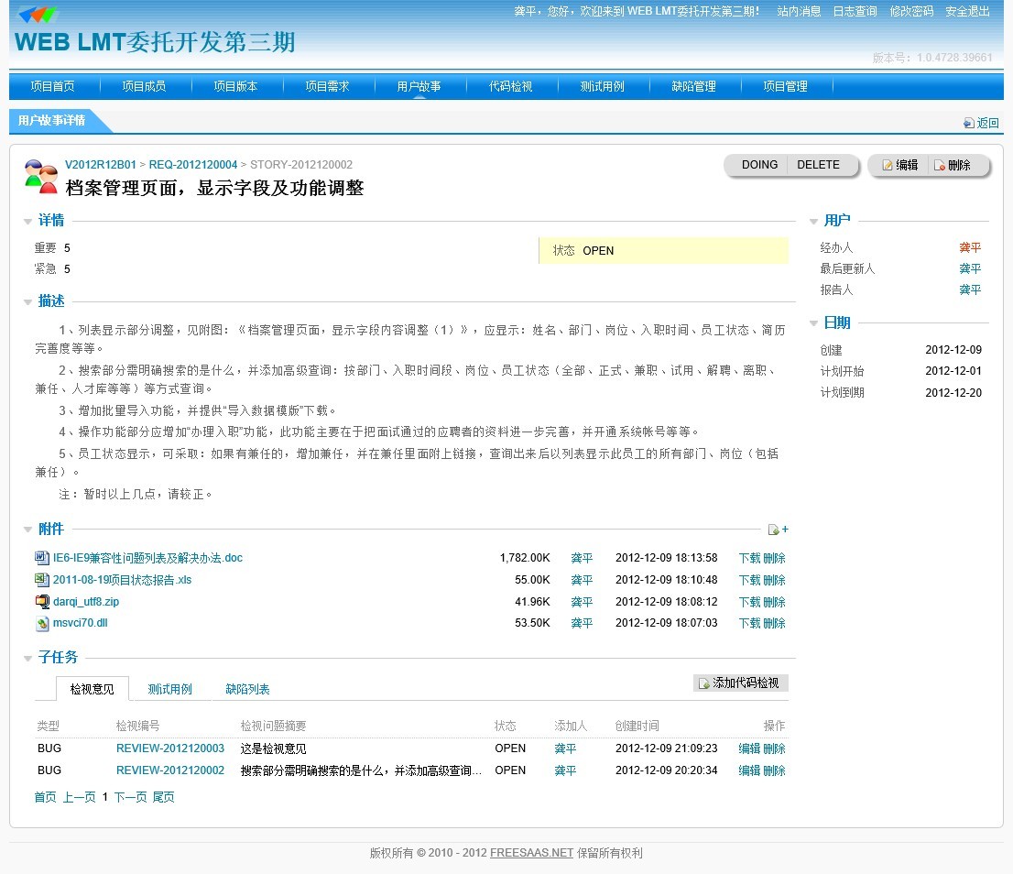Image resolution: width=1013 pixels, height=874 pixels.
Task: Open attachment IE6-IE9兼容性问题列表及解决办法.doc
Action: 148,558
